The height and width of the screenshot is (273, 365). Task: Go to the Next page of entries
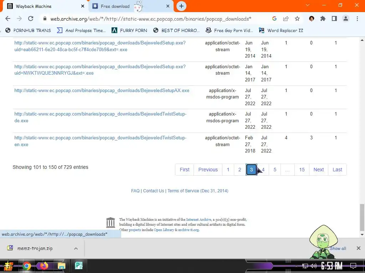click(x=318, y=170)
